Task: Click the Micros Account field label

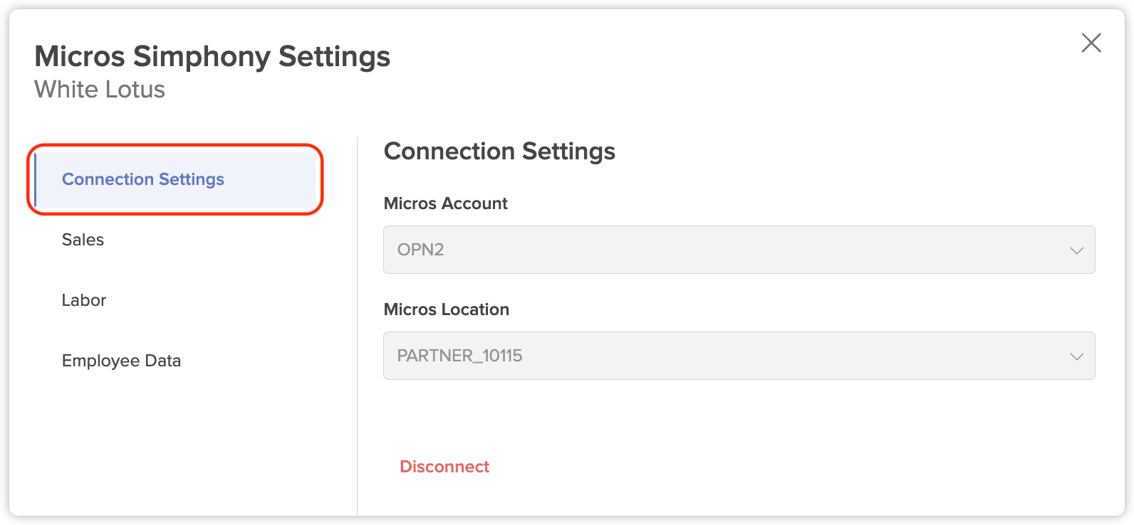Action: [x=445, y=203]
